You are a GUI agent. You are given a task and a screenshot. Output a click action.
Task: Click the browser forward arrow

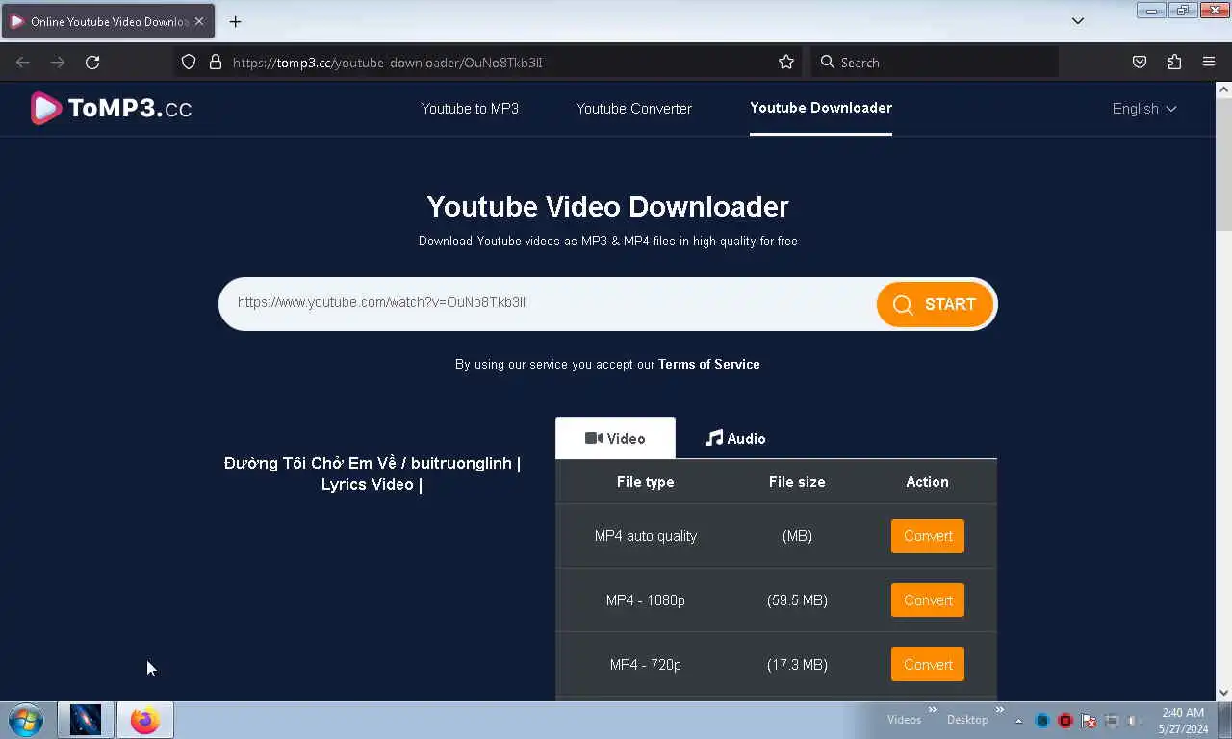[x=58, y=62]
